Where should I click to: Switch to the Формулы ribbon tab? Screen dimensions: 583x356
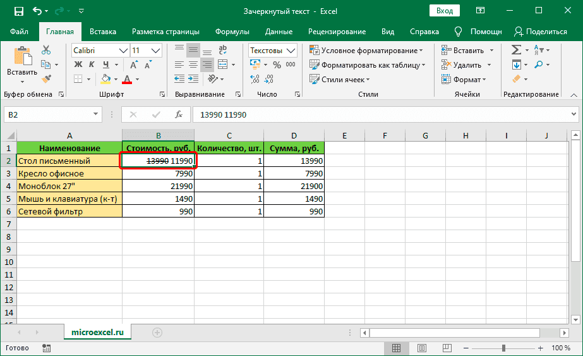[x=232, y=32]
